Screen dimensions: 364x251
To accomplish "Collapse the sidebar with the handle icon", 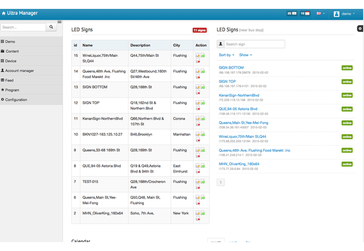I will tap(60, 22).
